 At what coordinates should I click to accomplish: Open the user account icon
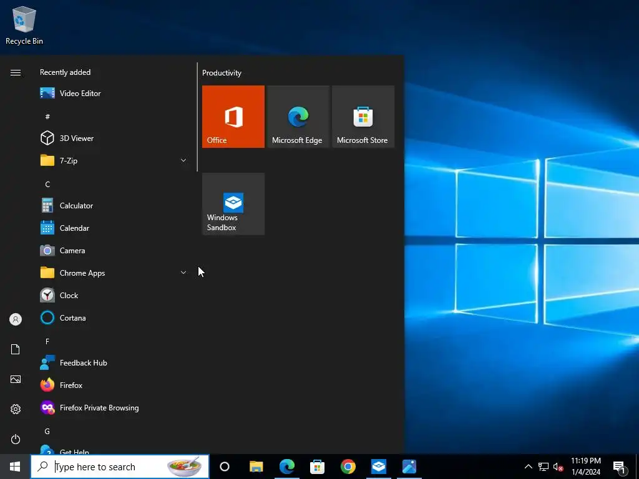click(x=16, y=319)
